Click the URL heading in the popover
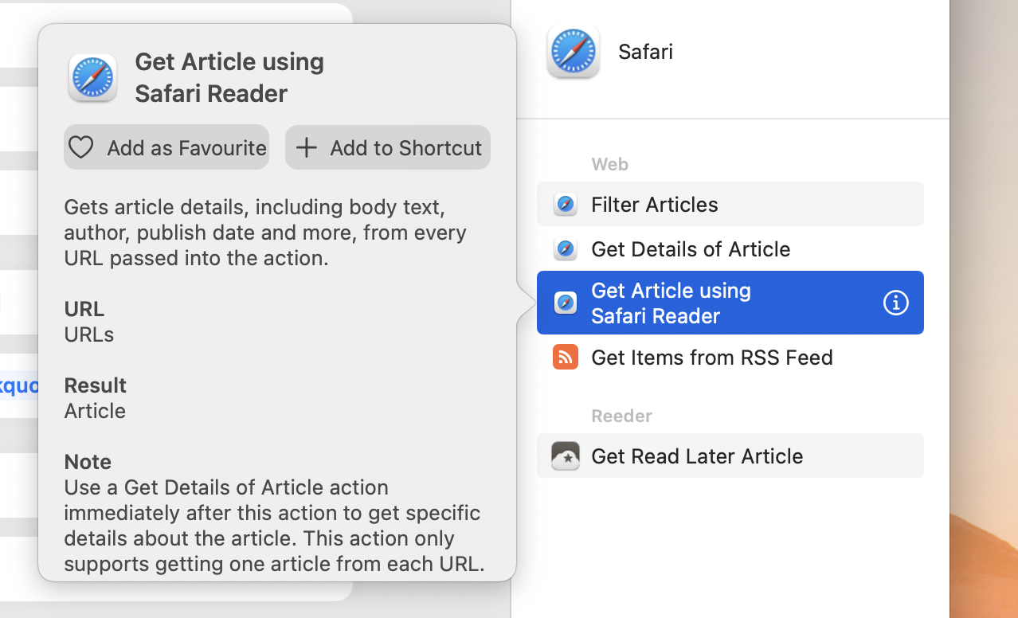This screenshot has width=1018, height=618. coord(84,308)
